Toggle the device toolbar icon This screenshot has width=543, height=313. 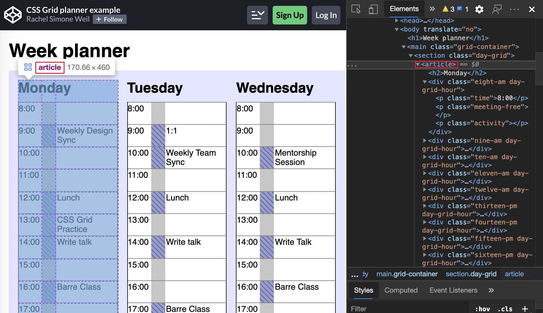click(x=373, y=9)
